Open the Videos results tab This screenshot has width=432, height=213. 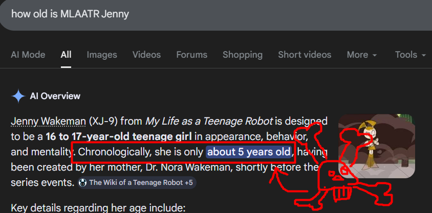(x=146, y=55)
